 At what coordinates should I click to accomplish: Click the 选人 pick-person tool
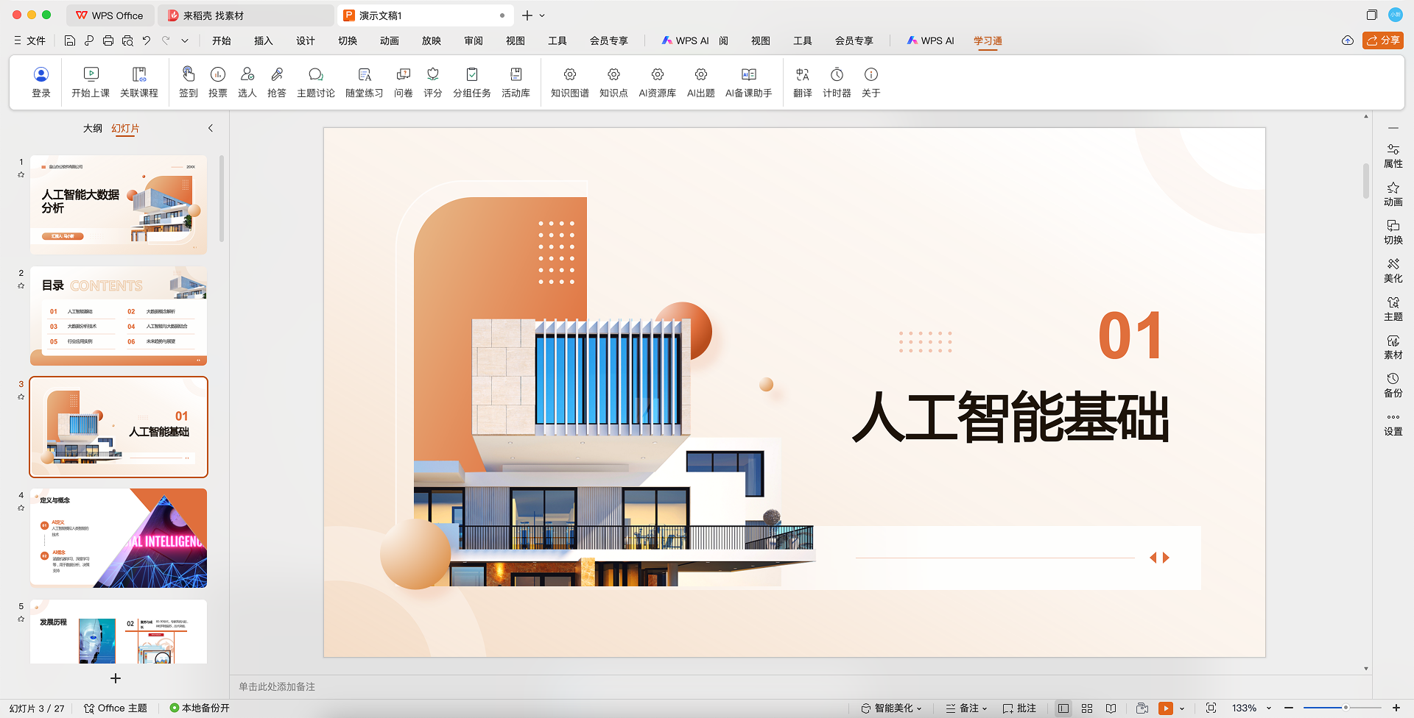click(x=247, y=82)
